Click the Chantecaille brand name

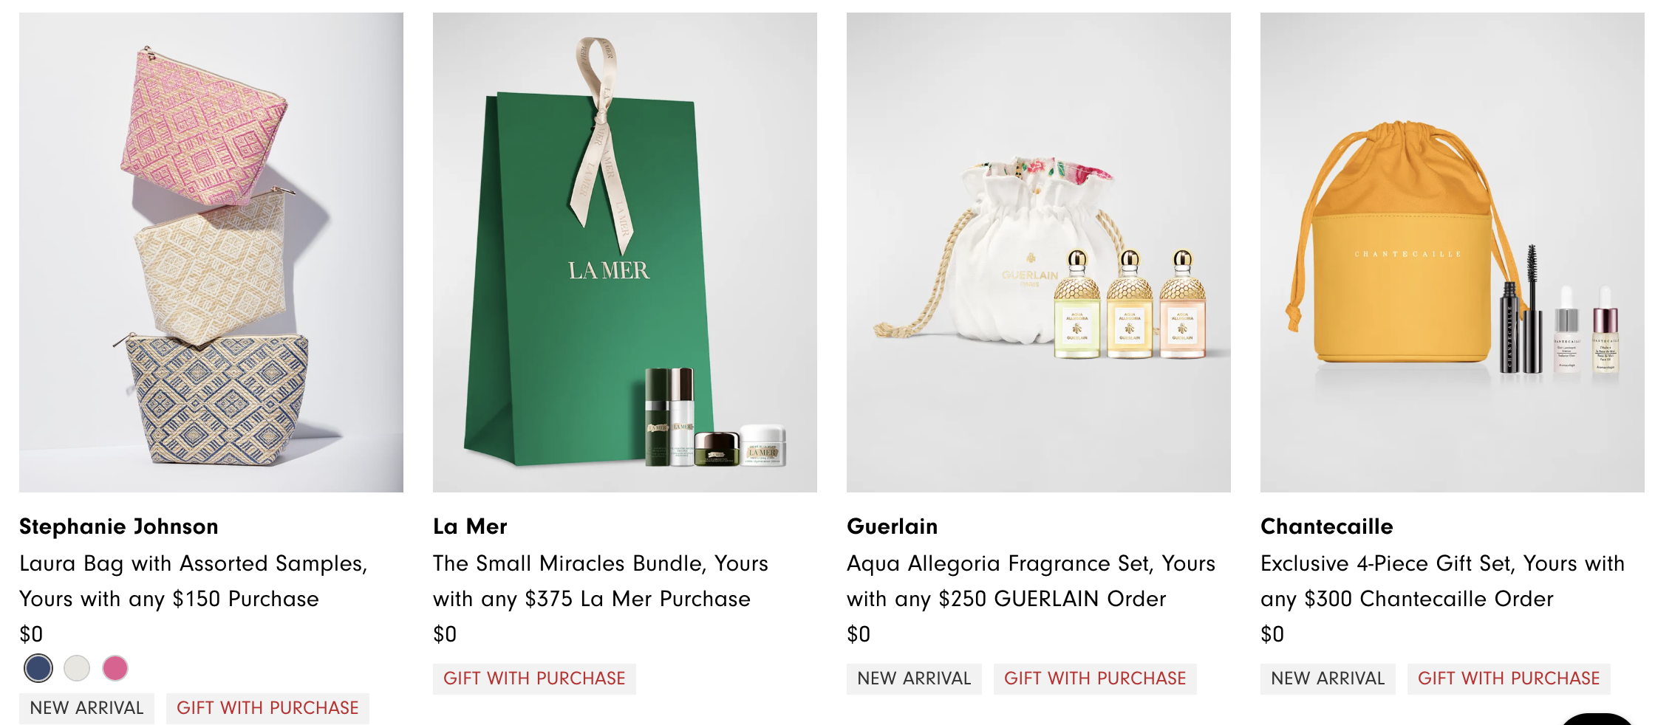(1327, 526)
